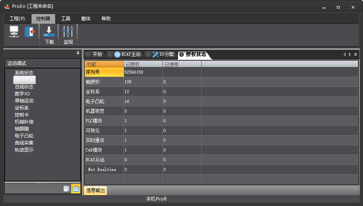This screenshot has height=206, width=363.
Task: Click the disconnect door-arrow icon
Action: pos(30,32)
